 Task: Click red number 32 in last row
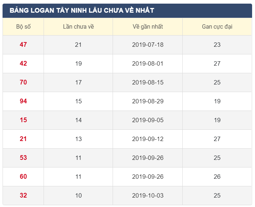tap(23, 195)
